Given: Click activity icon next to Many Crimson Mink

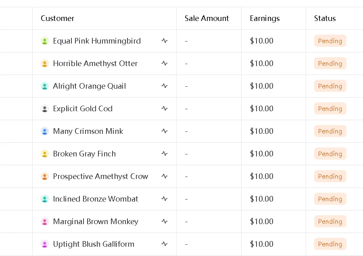Looking at the screenshot, I should click(x=165, y=131).
